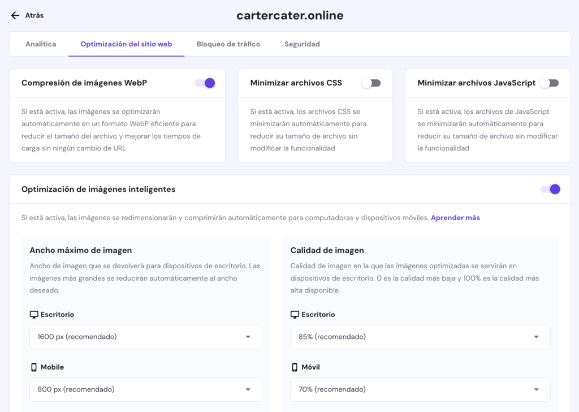This screenshot has height=412, width=579.
Task: Select the Seguridad tab
Action: pyautogui.click(x=302, y=44)
